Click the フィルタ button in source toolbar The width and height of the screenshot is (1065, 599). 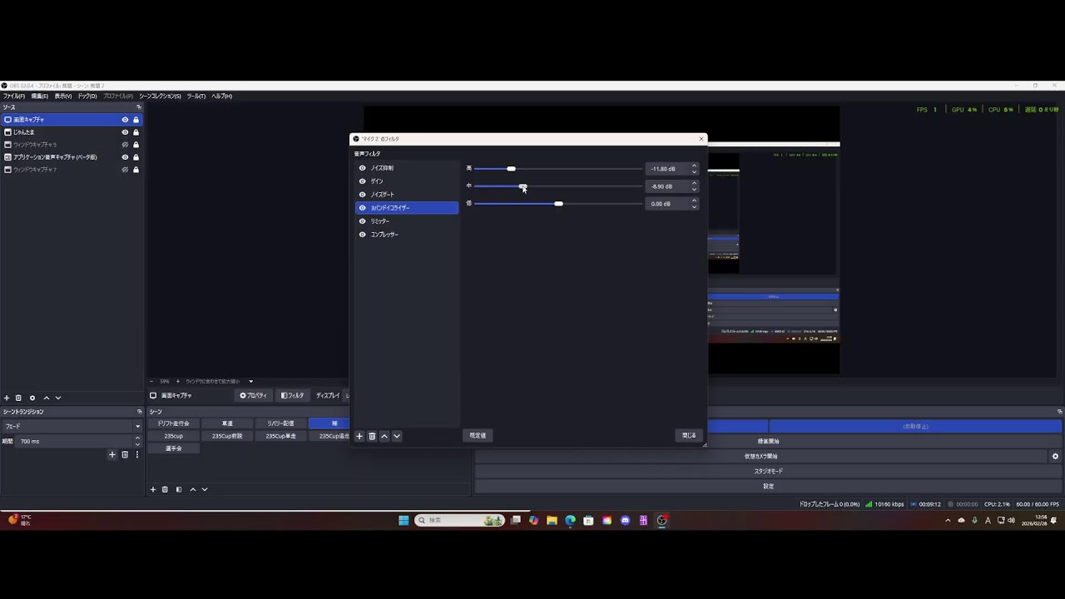292,396
